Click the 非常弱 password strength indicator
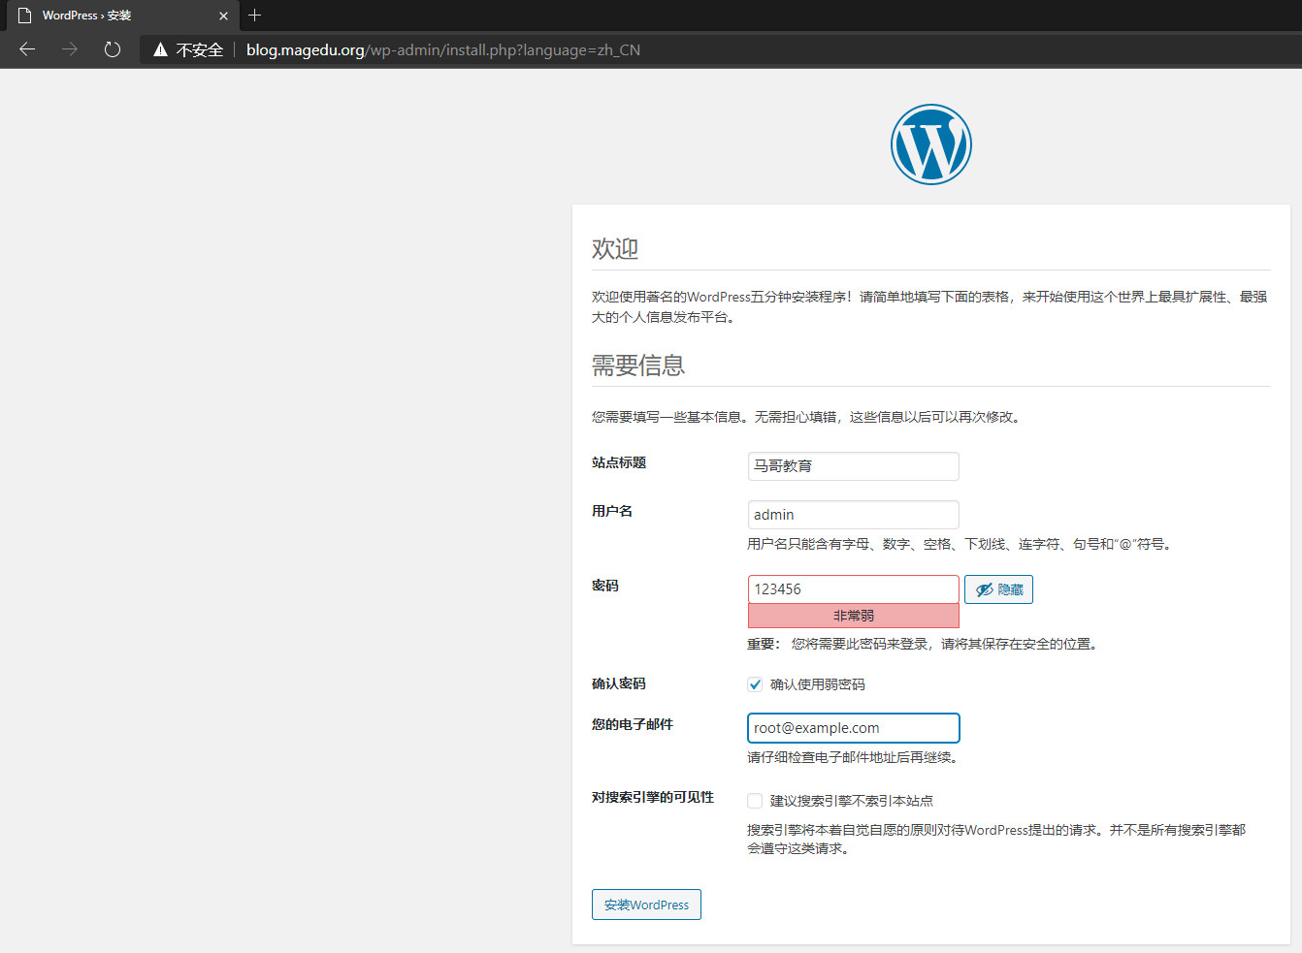 (x=854, y=616)
